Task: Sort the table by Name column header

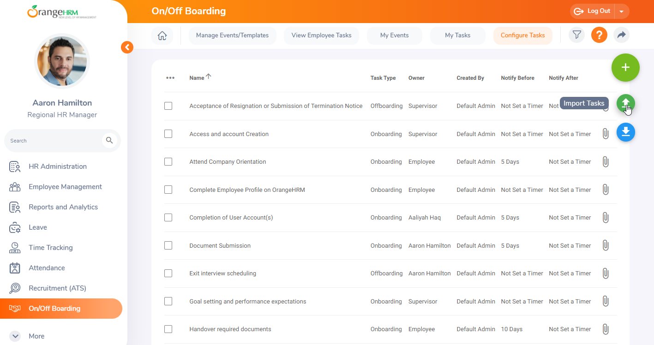Action: click(x=197, y=78)
